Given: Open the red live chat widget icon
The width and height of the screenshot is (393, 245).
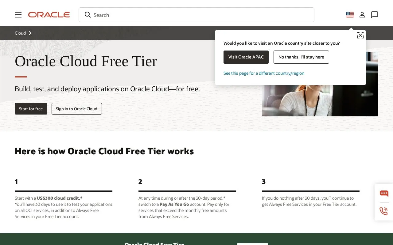Looking at the screenshot, I should 384,193.
